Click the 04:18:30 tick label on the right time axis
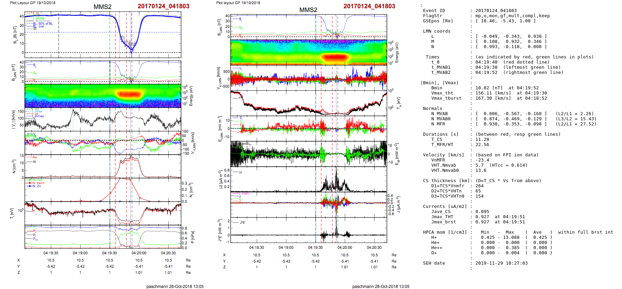 [257, 247]
